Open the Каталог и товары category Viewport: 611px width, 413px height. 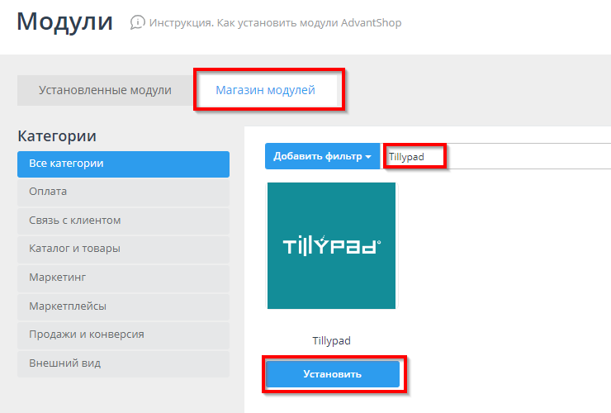(124, 249)
